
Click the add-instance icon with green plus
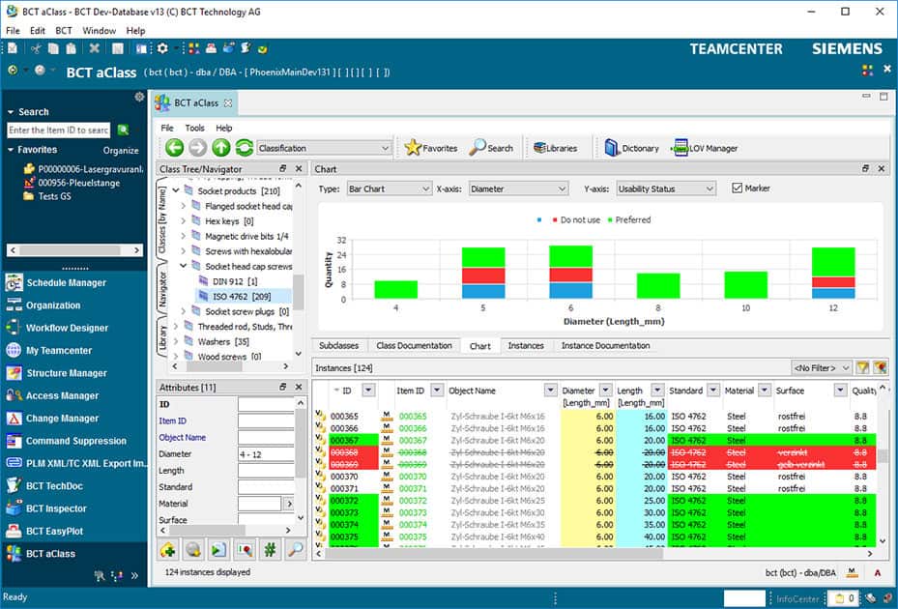pos(168,550)
